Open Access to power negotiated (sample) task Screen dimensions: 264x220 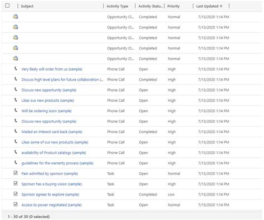[52, 205]
